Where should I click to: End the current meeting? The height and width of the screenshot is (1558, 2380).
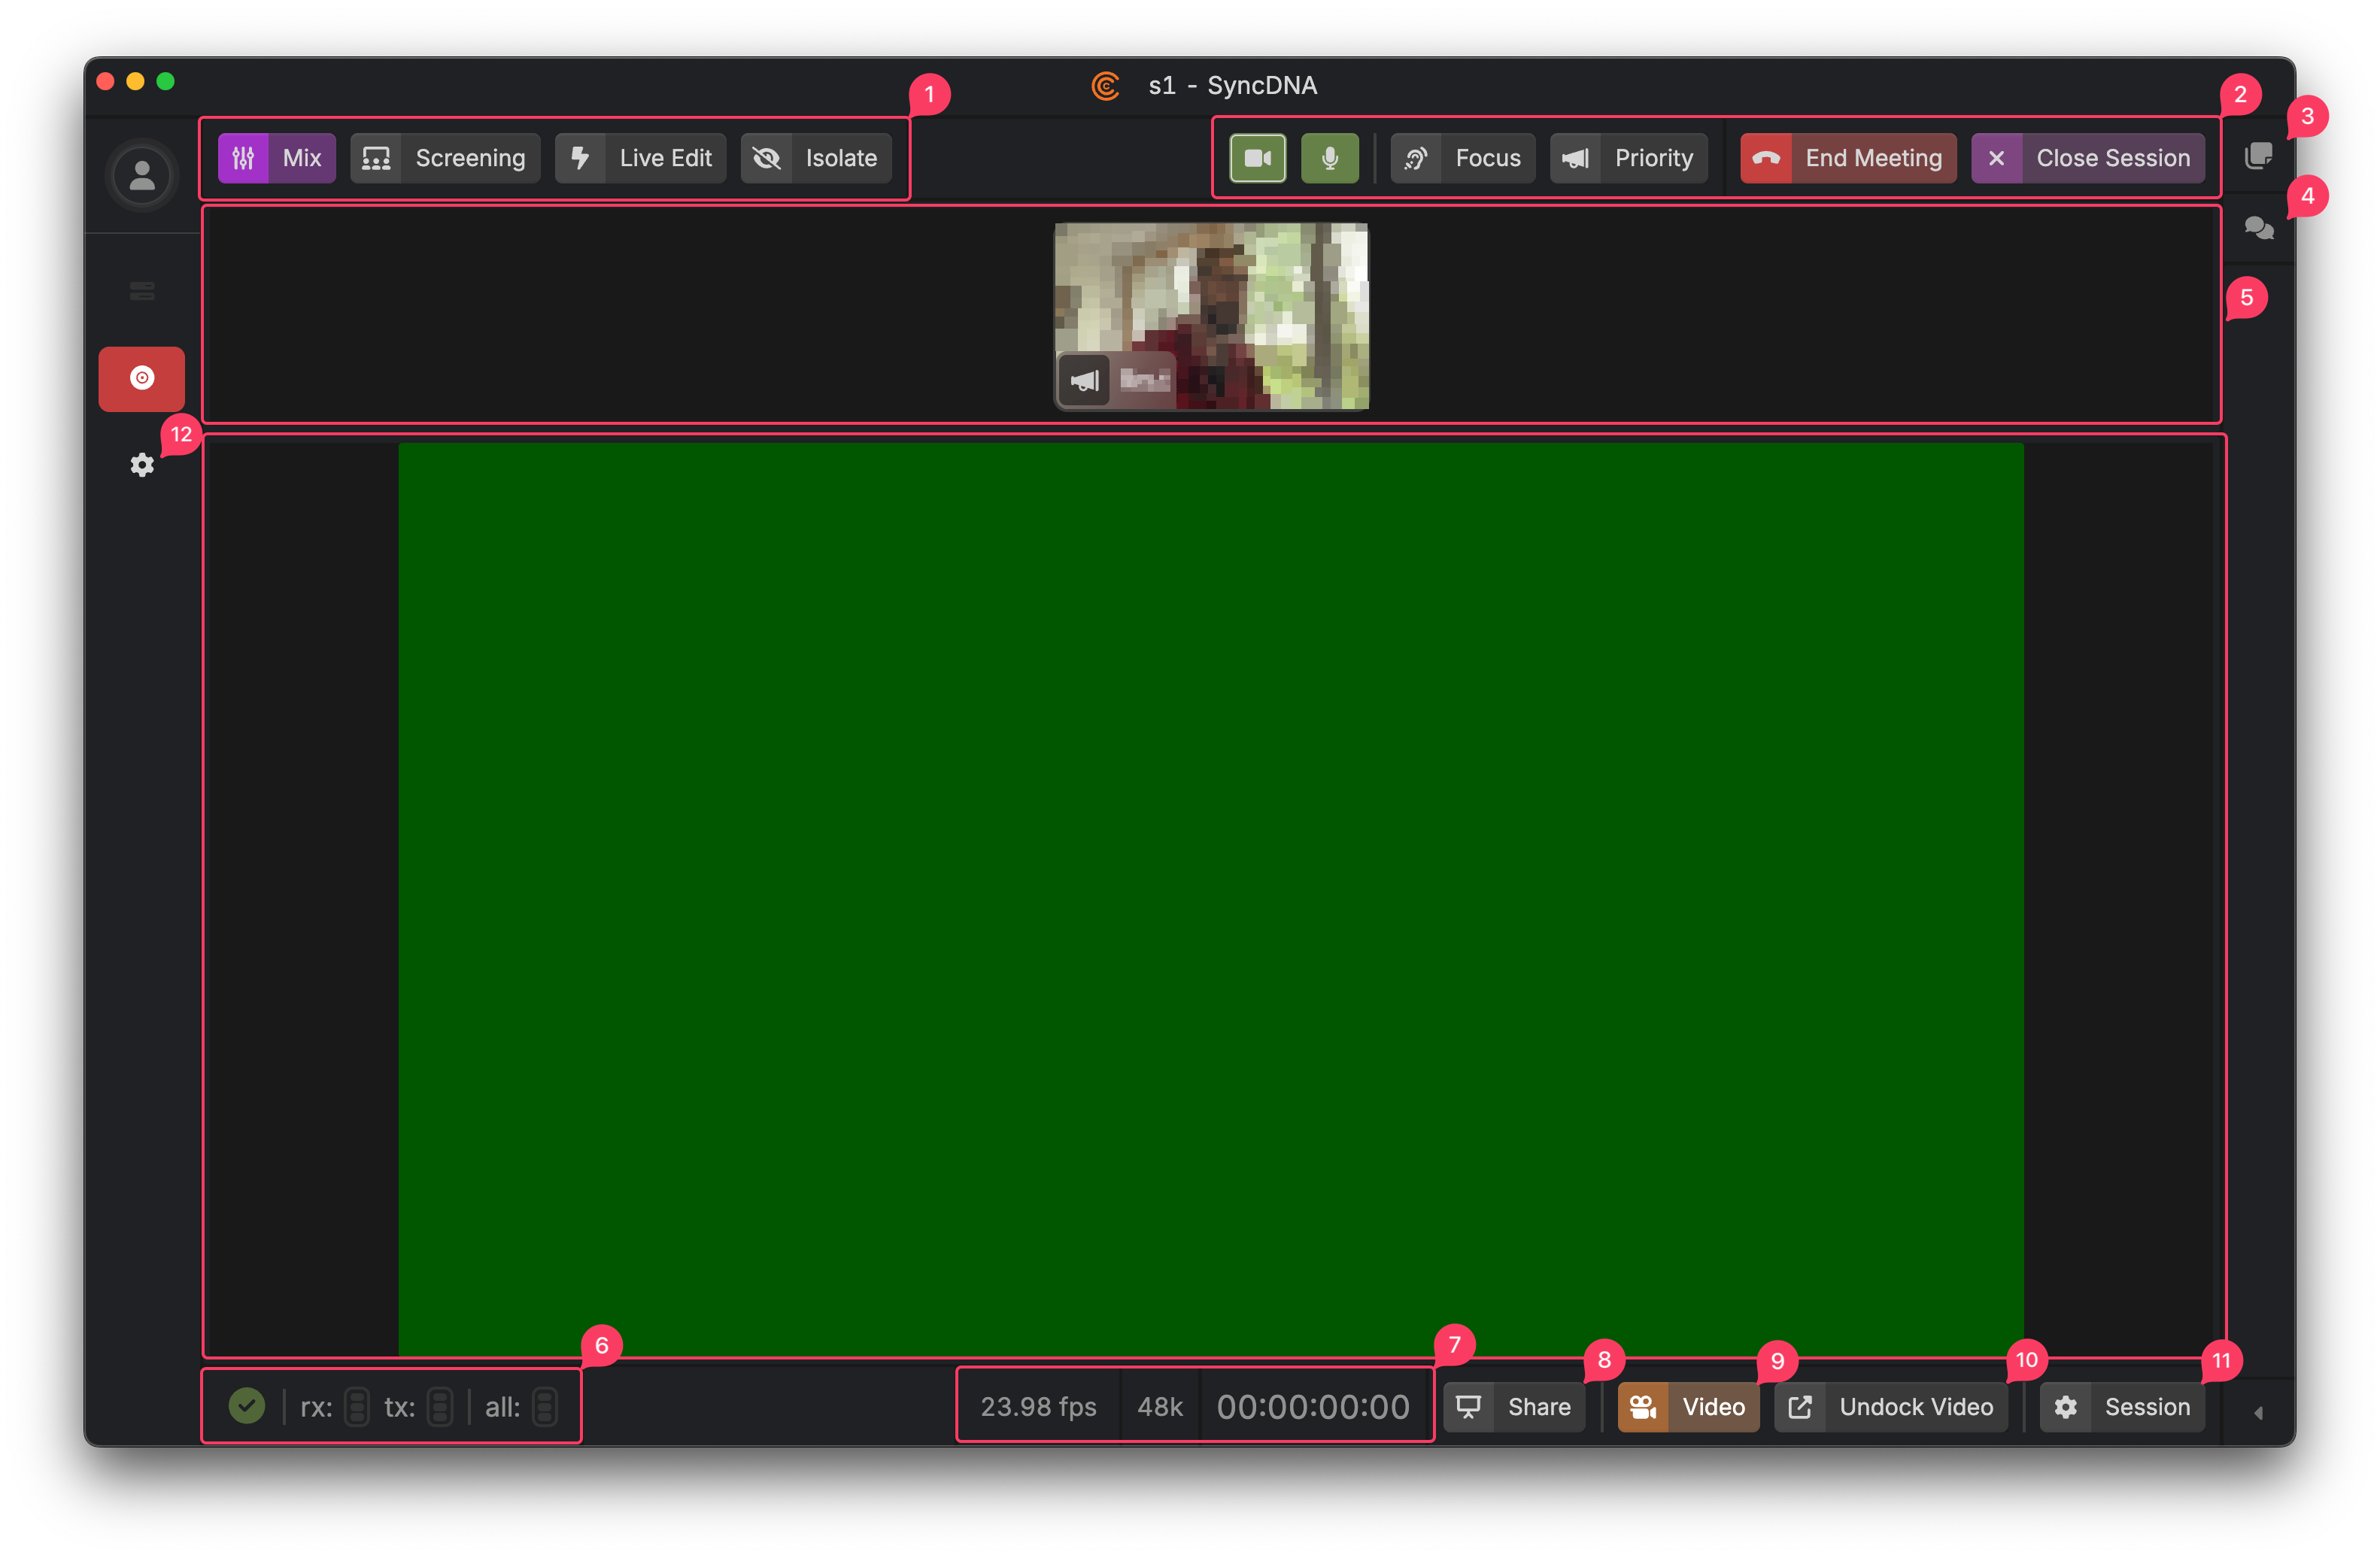(1847, 157)
